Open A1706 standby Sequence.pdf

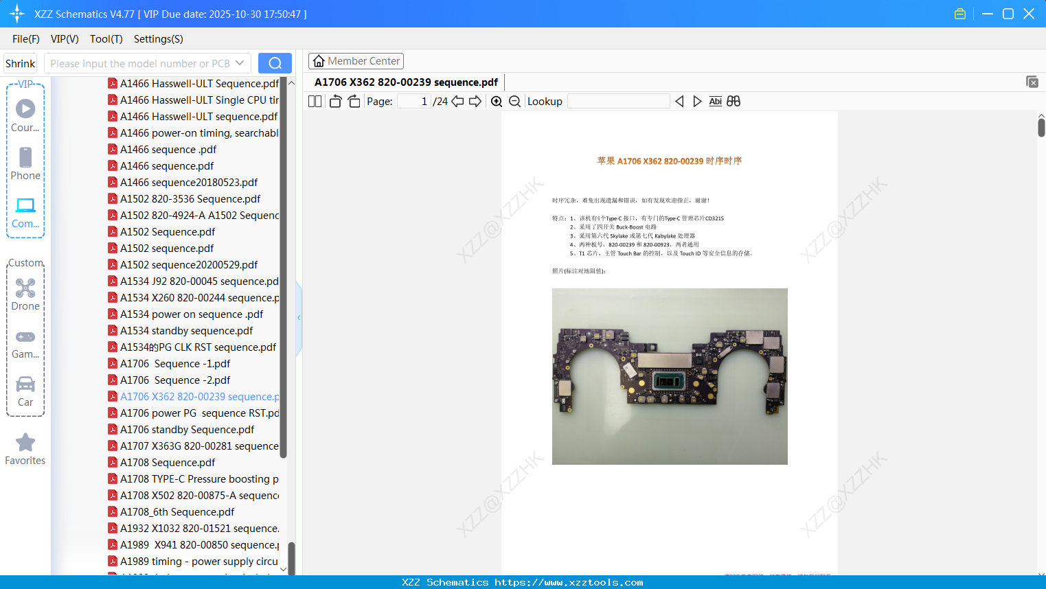click(x=181, y=430)
